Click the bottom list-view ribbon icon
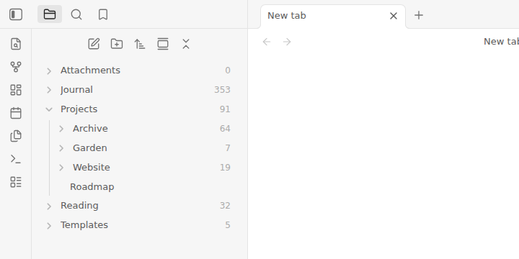Screen dimensions: 519x259 point(16,182)
